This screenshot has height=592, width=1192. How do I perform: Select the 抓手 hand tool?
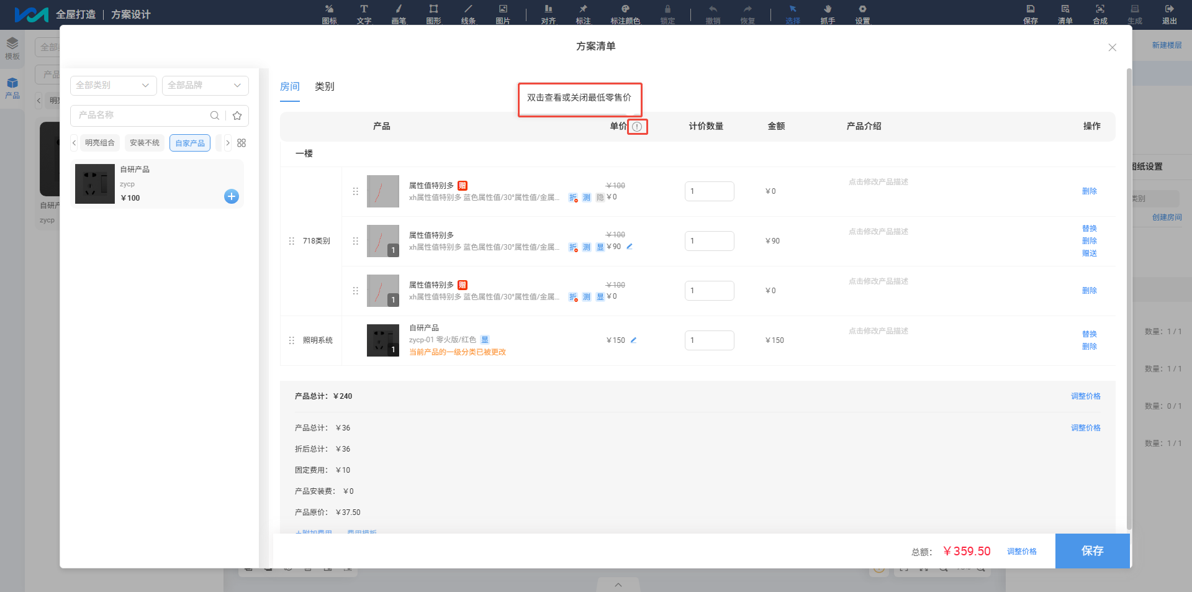point(828,14)
